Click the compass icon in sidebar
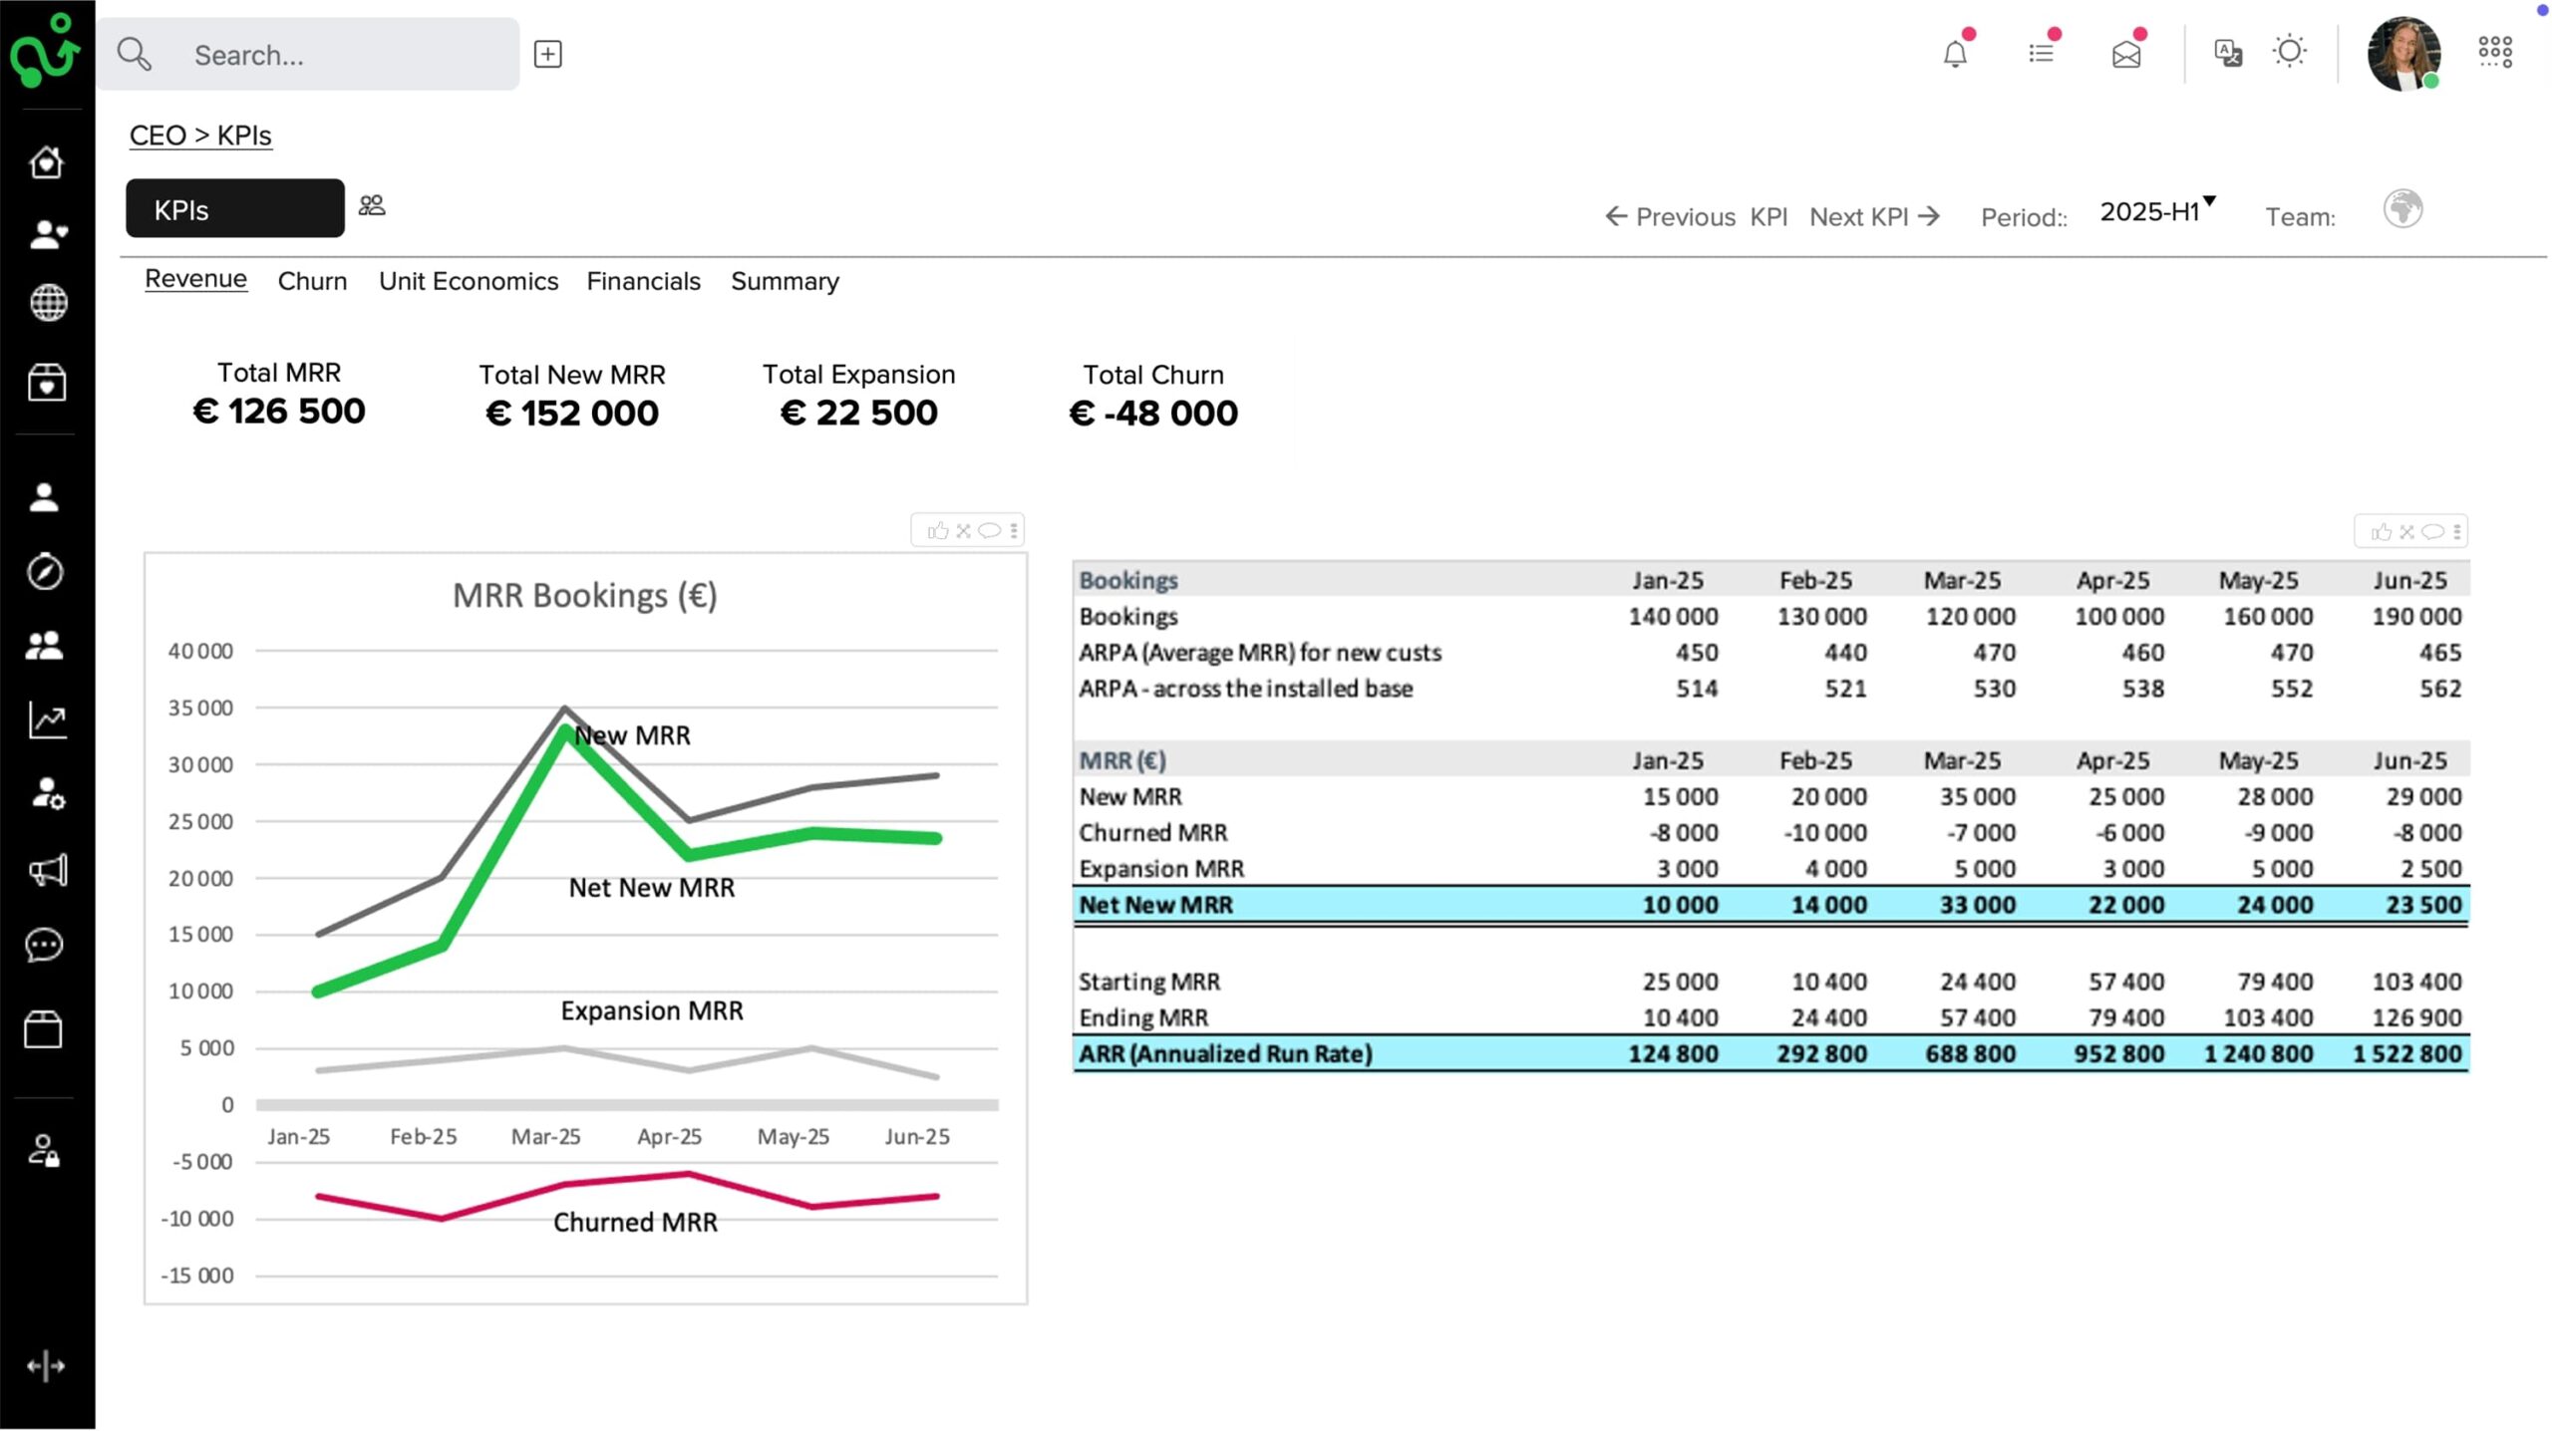The image size is (2552, 1431). [x=46, y=571]
